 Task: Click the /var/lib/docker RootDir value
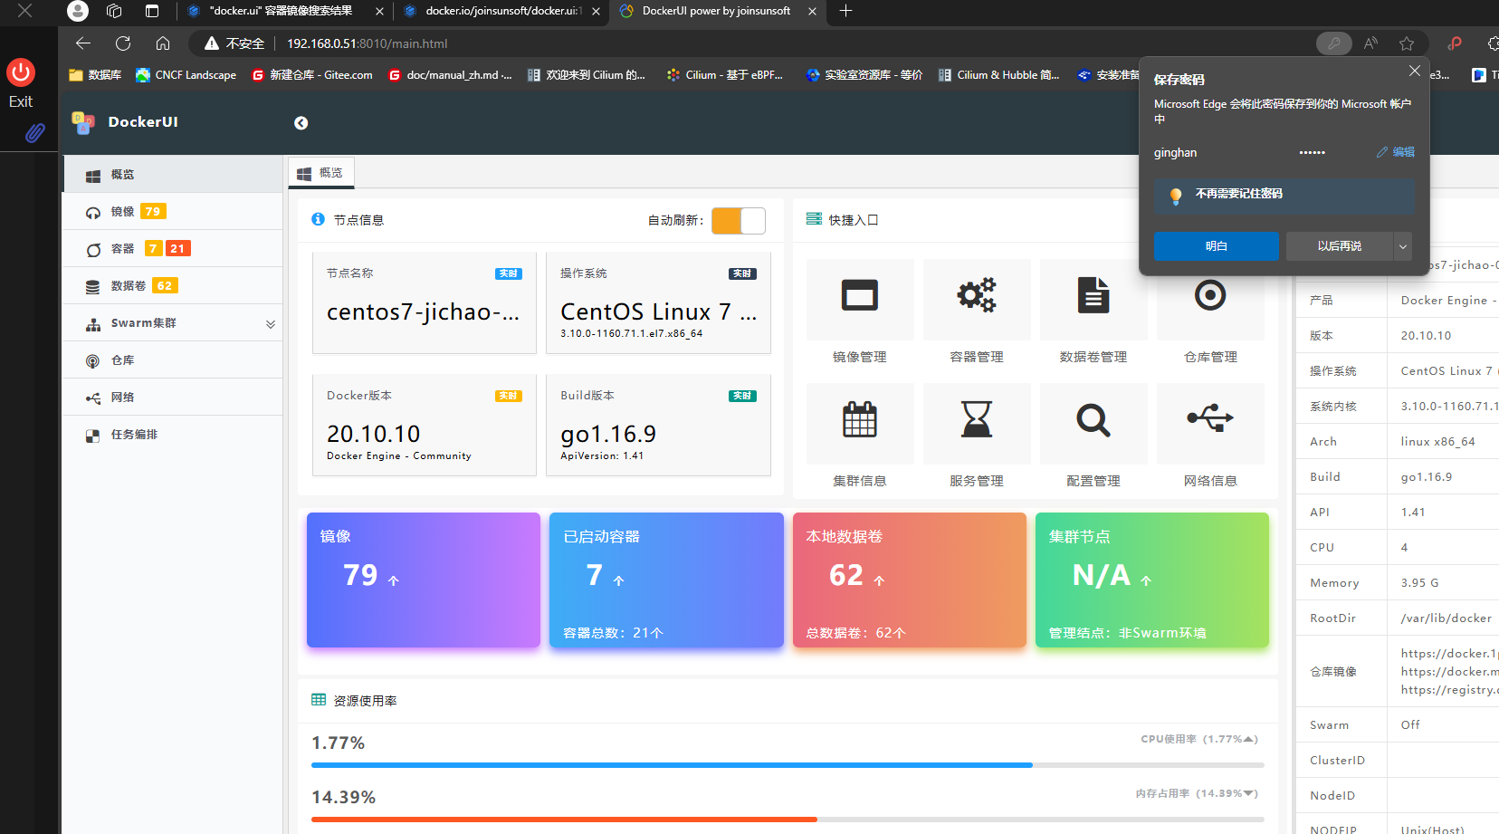point(1446,618)
